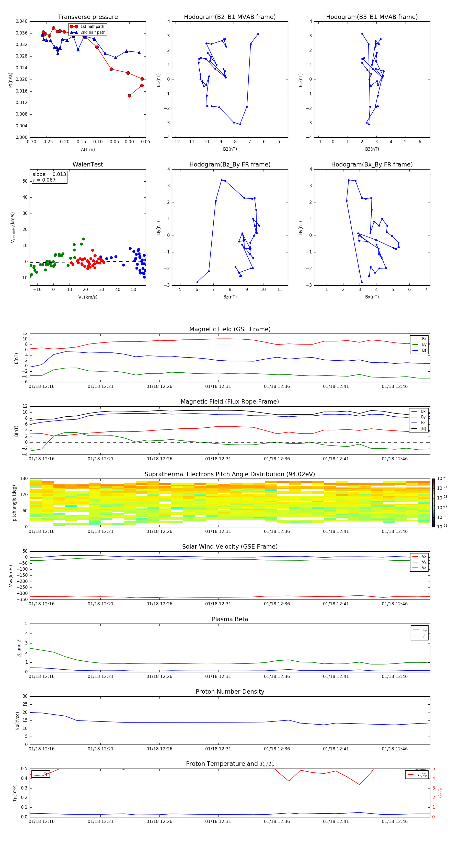This screenshot has height=844, width=460.
Task: Click the 'Bz(nT)' x-axis label
Action: (230, 297)
